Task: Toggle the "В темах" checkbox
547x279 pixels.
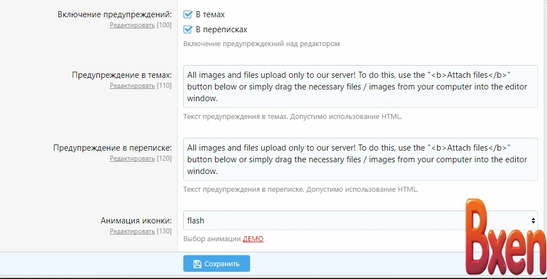Action: pos(188,14)
